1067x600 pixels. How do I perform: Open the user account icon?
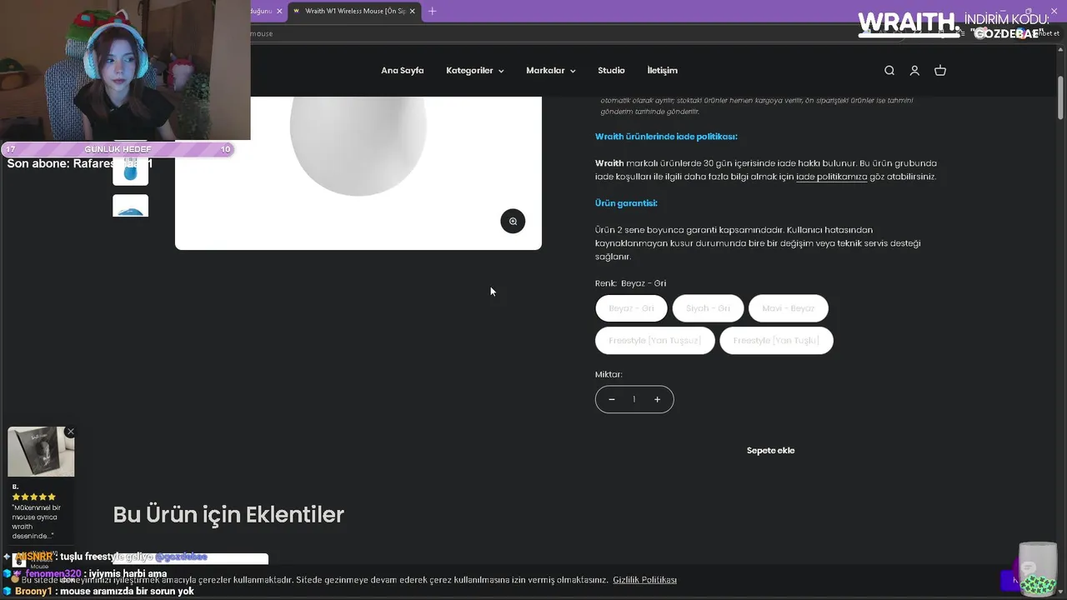(x=914, y=71)
